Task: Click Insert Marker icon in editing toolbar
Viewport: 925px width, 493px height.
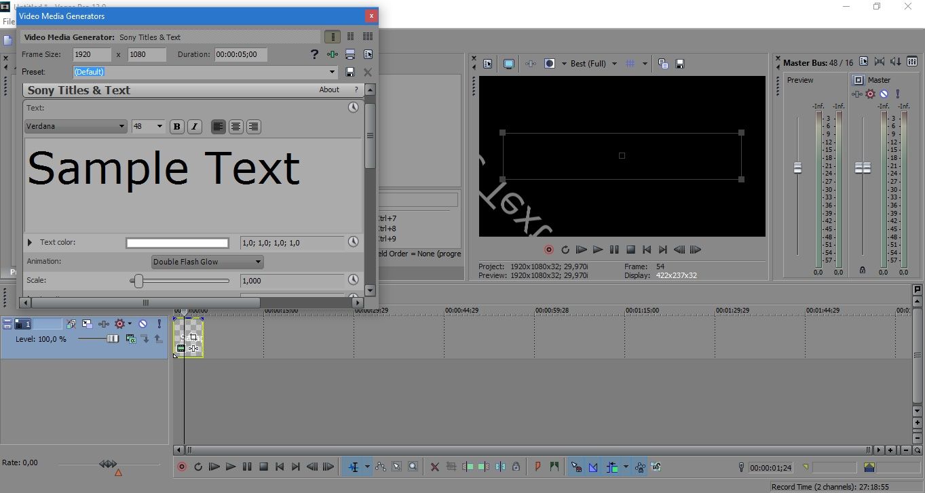Action: point(538,467)
